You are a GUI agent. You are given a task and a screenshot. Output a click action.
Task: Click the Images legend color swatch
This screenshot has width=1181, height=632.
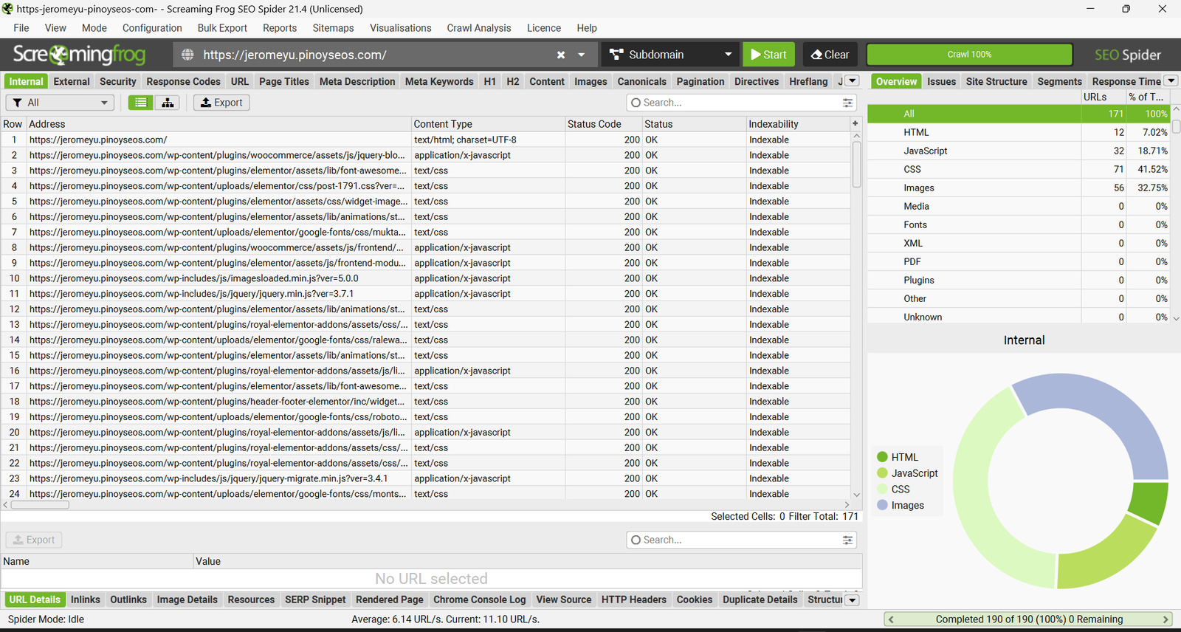tap(882, 505)
